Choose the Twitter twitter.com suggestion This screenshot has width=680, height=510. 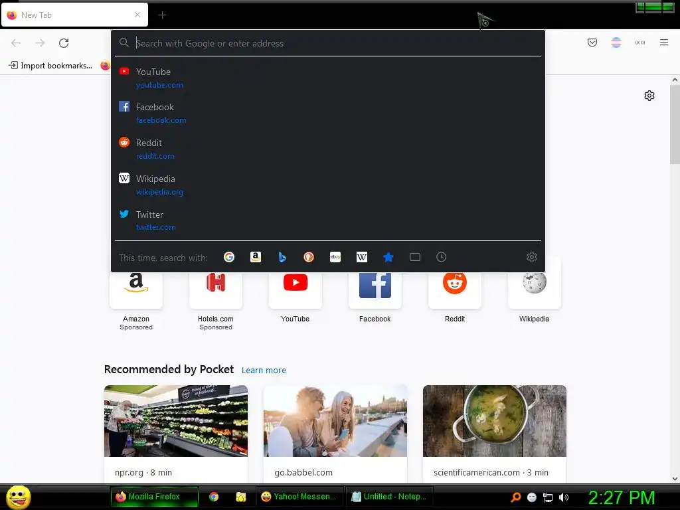(328, 220)
